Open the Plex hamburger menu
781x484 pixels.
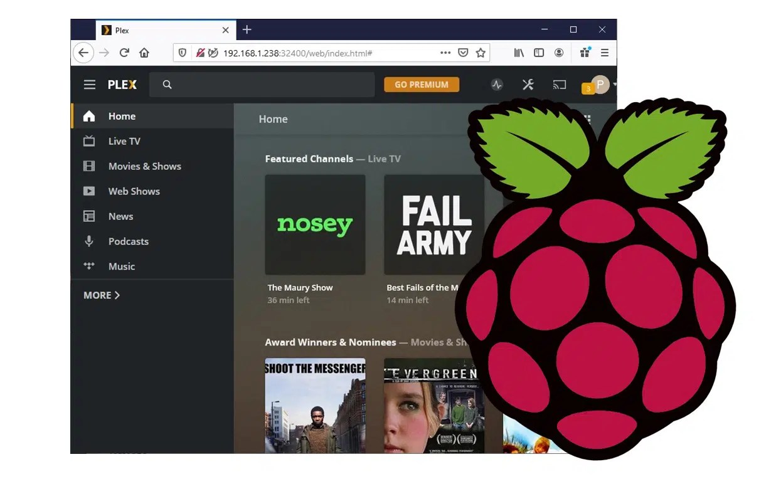click(x=90, y=85)
